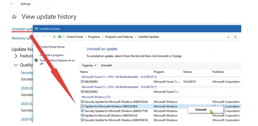Click the update icon beside KB4532693
The width and height of the screenshot is (258, 126).
83,106
